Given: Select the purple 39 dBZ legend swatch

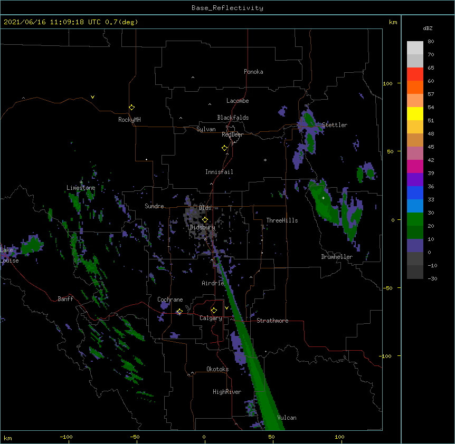Looking at the screenshot, I should coord(415,179).
